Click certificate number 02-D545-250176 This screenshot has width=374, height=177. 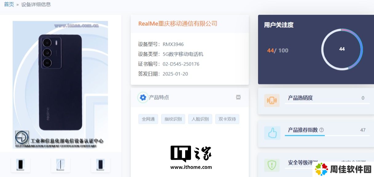click(181, 64)
